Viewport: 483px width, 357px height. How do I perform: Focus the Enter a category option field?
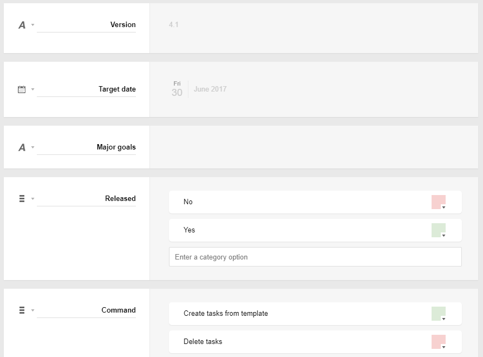315,257
